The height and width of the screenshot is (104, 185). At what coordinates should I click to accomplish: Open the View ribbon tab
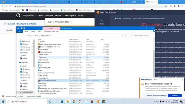click(x=39, y=31)
